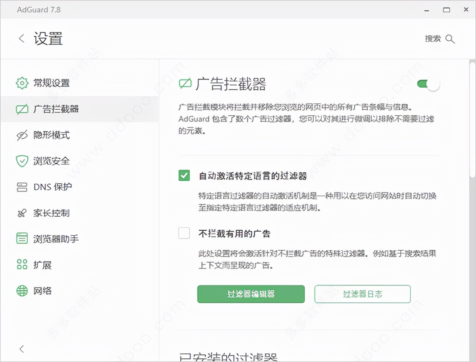Click the 设置 page title
This screenshot has height=362, width=476.
48,39
